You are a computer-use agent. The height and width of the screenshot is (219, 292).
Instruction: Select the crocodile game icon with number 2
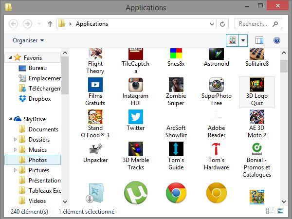tap(257, 197)
